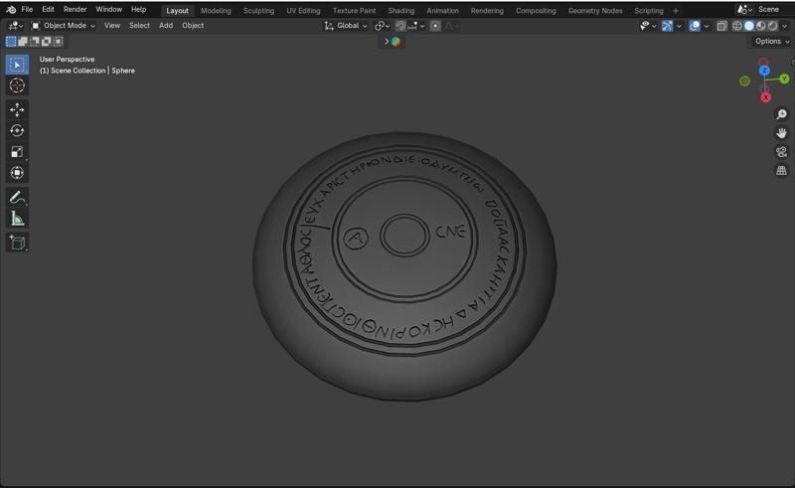
Task: Choose the Rotate tool
Action: [17, 130]
